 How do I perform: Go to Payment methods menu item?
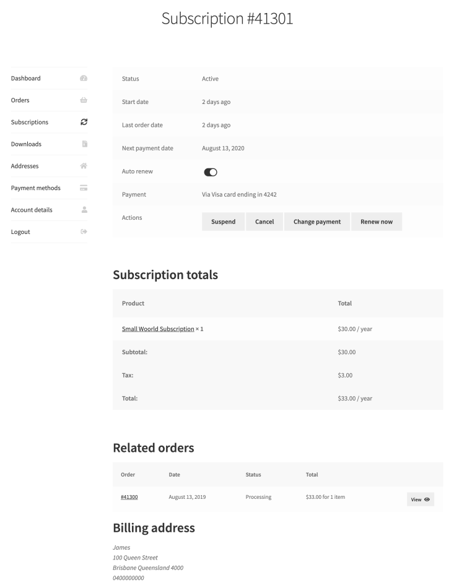35,188
